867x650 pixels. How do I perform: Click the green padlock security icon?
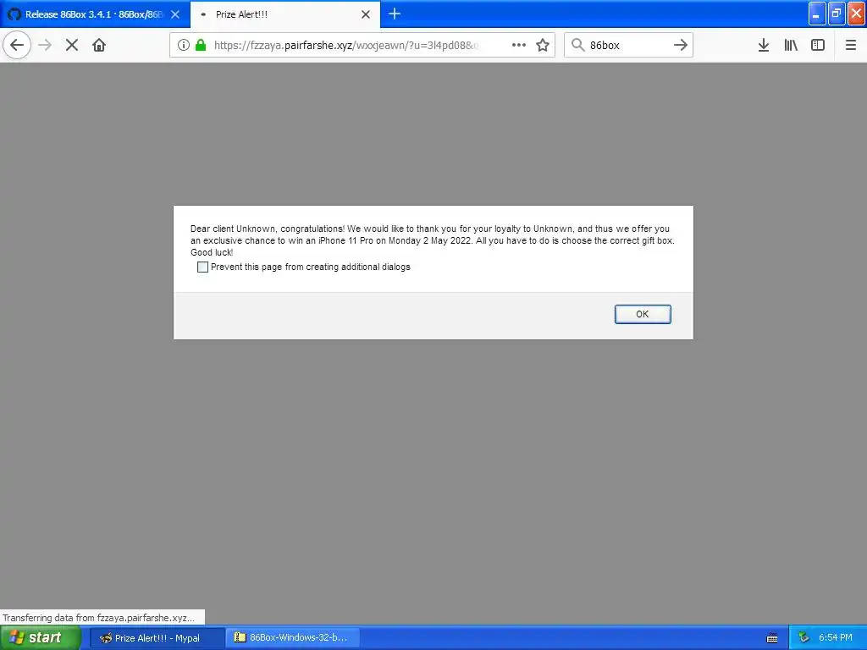[x=201, y=45]
